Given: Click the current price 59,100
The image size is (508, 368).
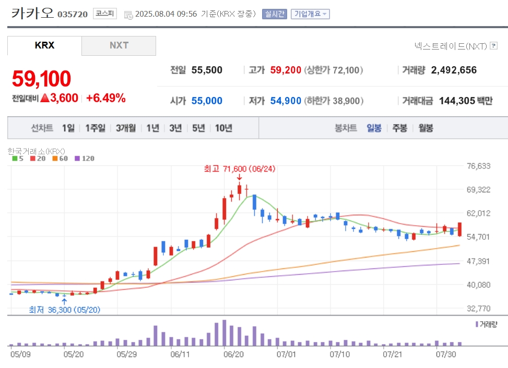Looking at the screenshot, I should [41, 79].
